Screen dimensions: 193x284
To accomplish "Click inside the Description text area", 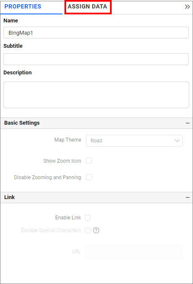I will coord(96,95).
